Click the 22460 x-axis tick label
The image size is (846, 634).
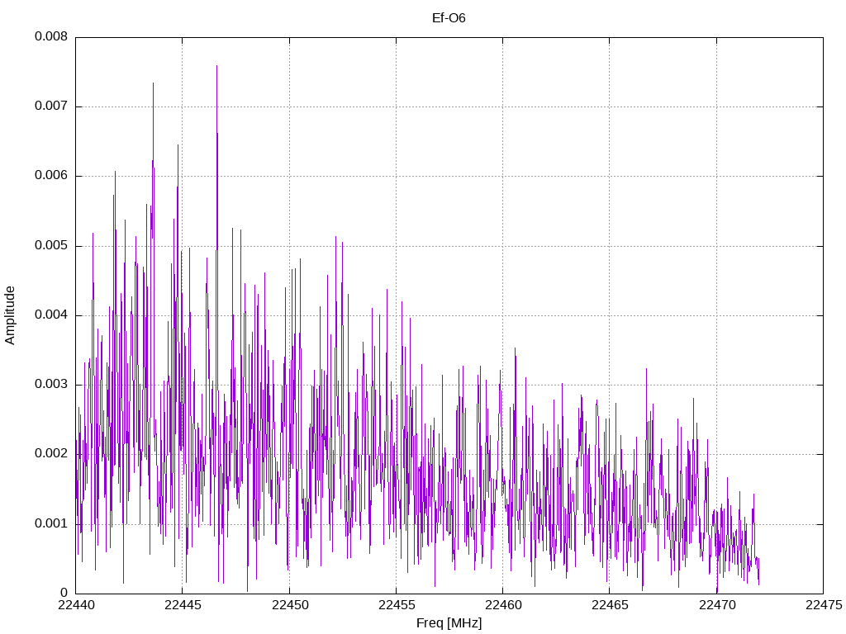pos(503,605)
